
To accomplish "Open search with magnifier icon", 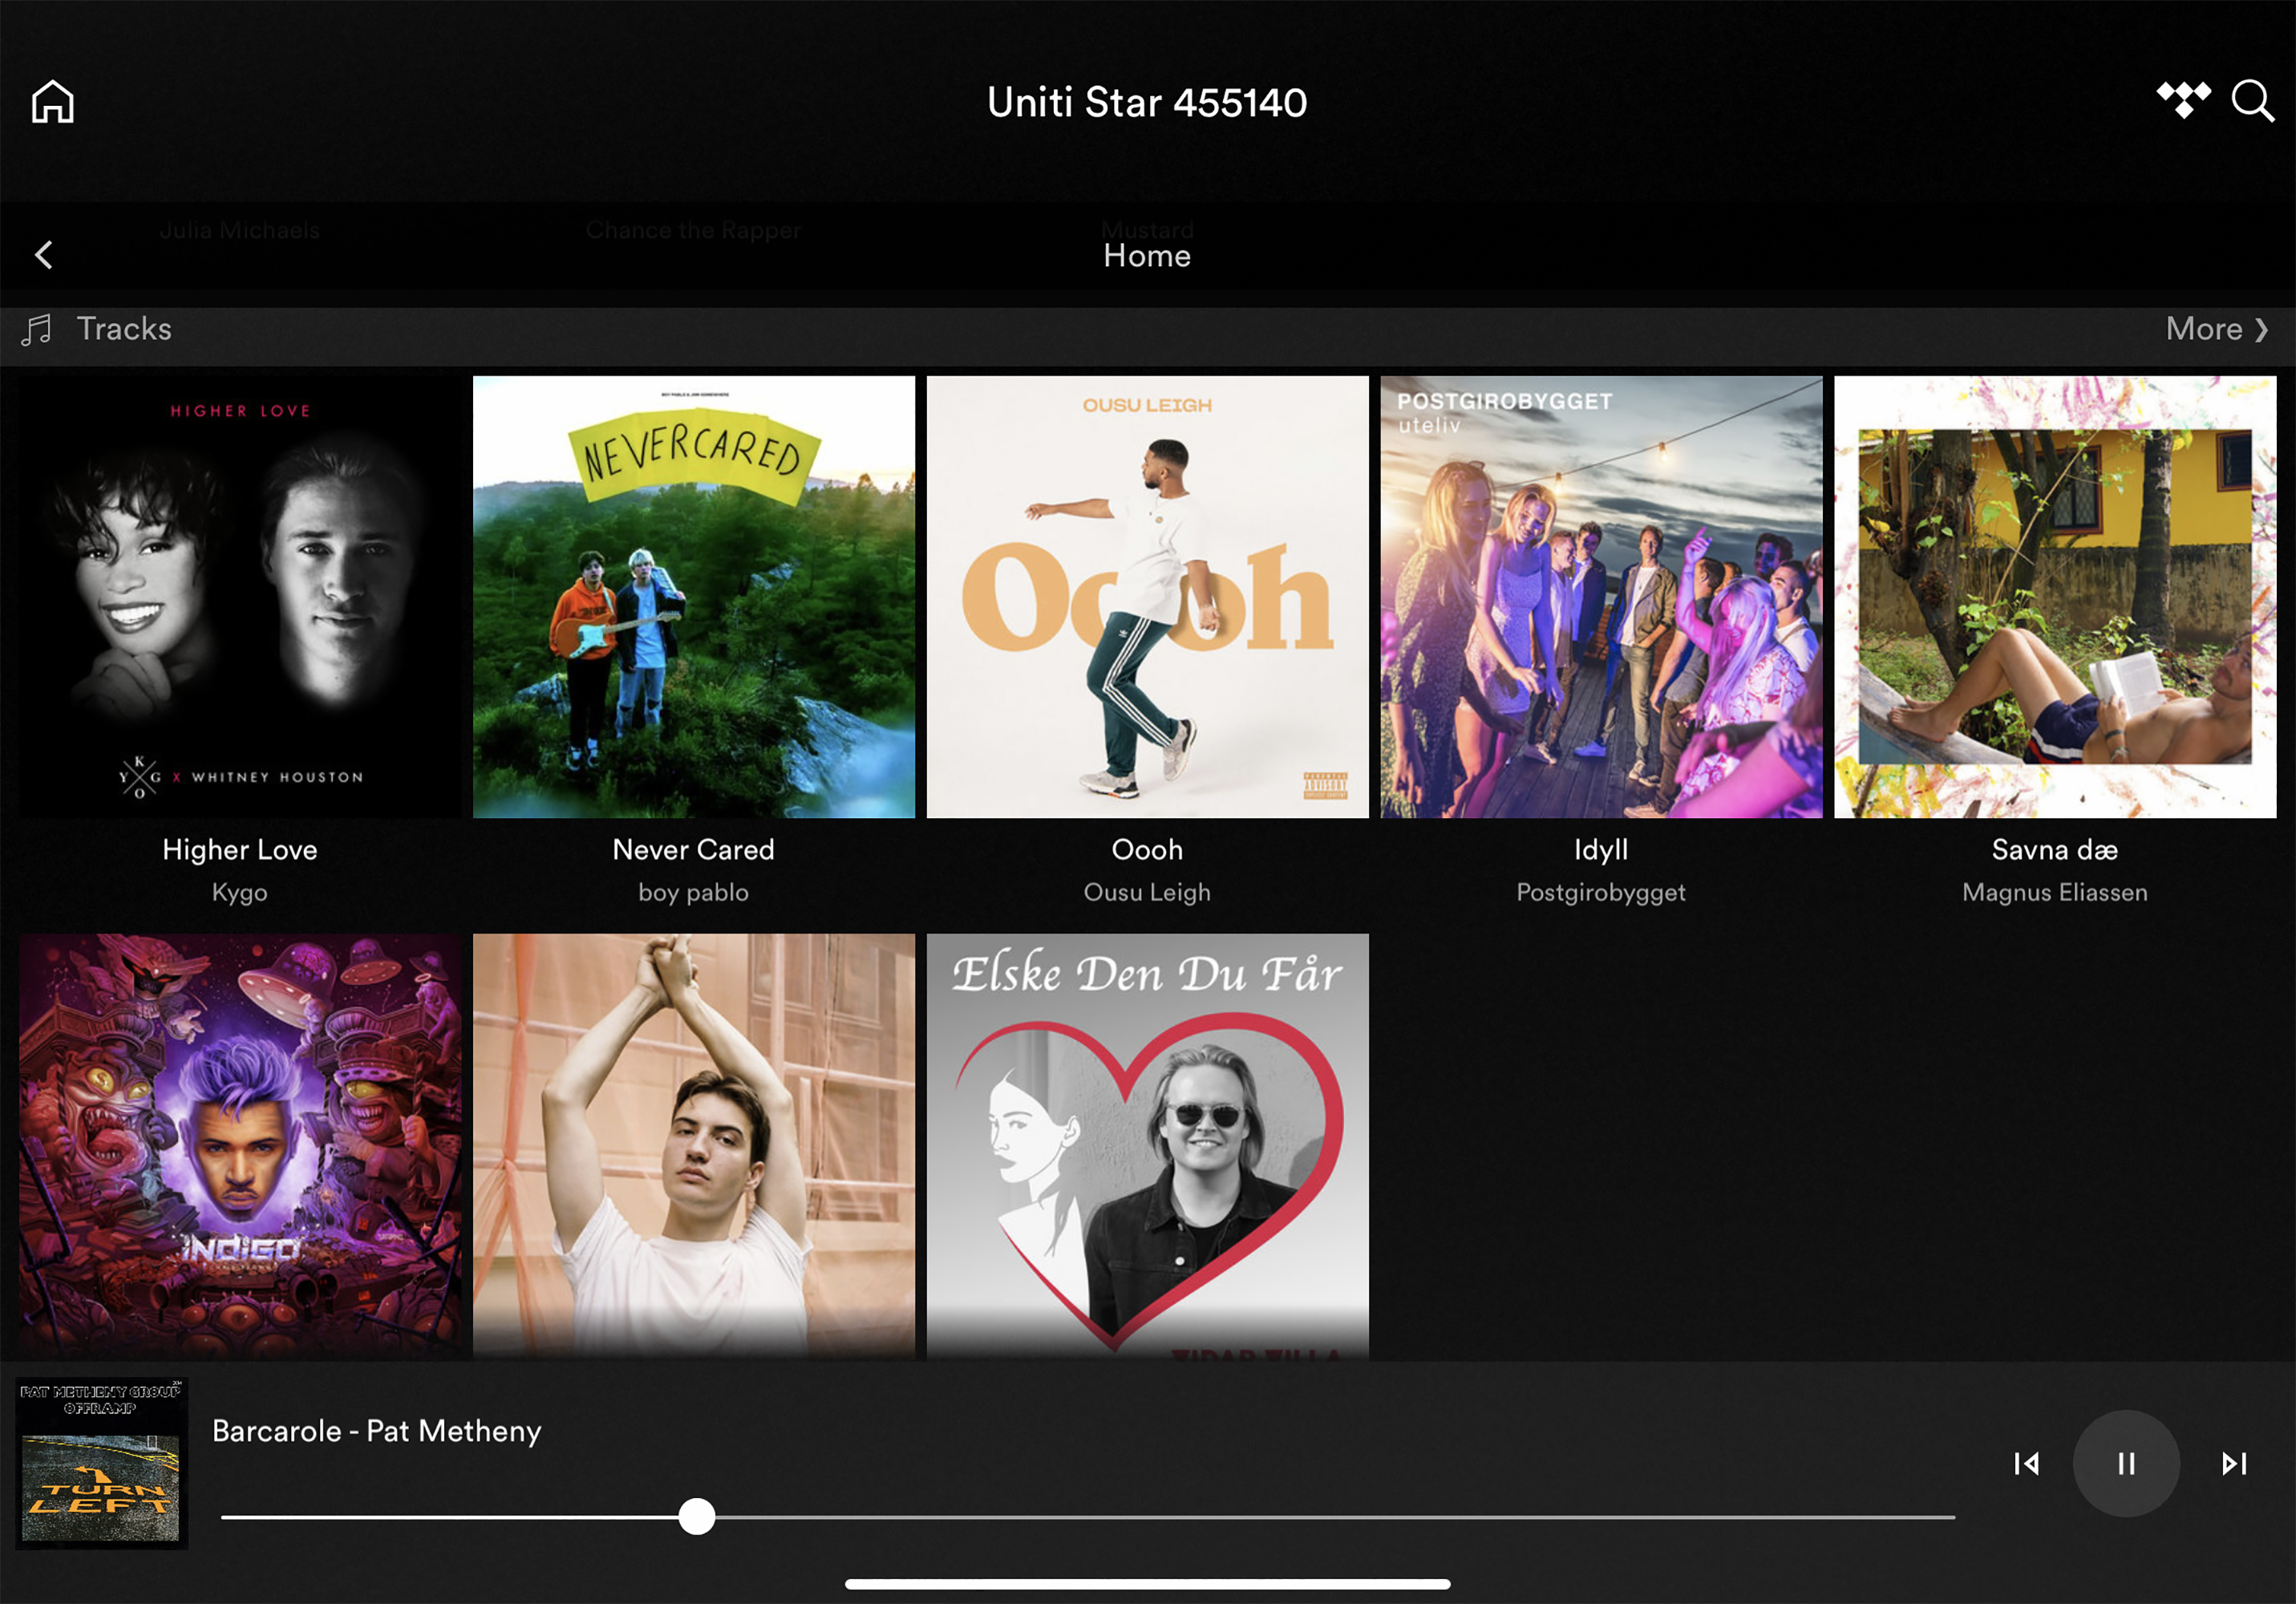I will (x=2253, y=101).
